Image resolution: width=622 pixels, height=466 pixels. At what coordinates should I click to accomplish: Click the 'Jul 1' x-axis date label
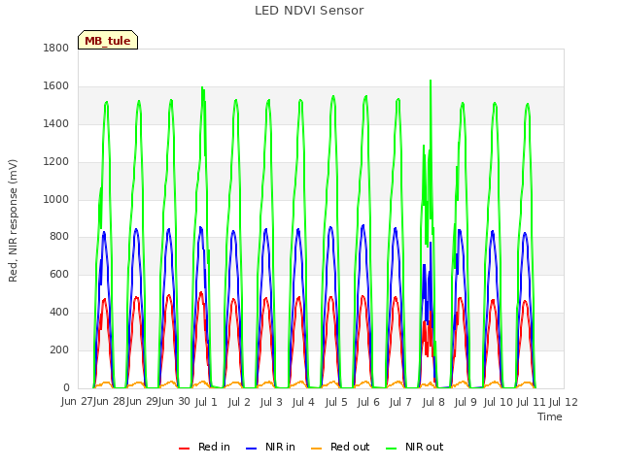[x=206, y=402]
